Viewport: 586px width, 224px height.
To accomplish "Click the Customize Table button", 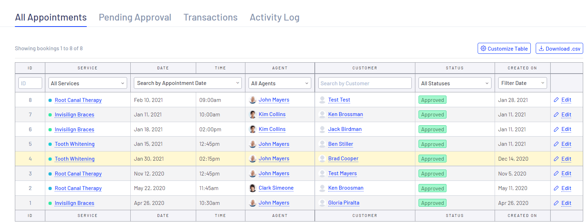I will [x=504, y=48].
